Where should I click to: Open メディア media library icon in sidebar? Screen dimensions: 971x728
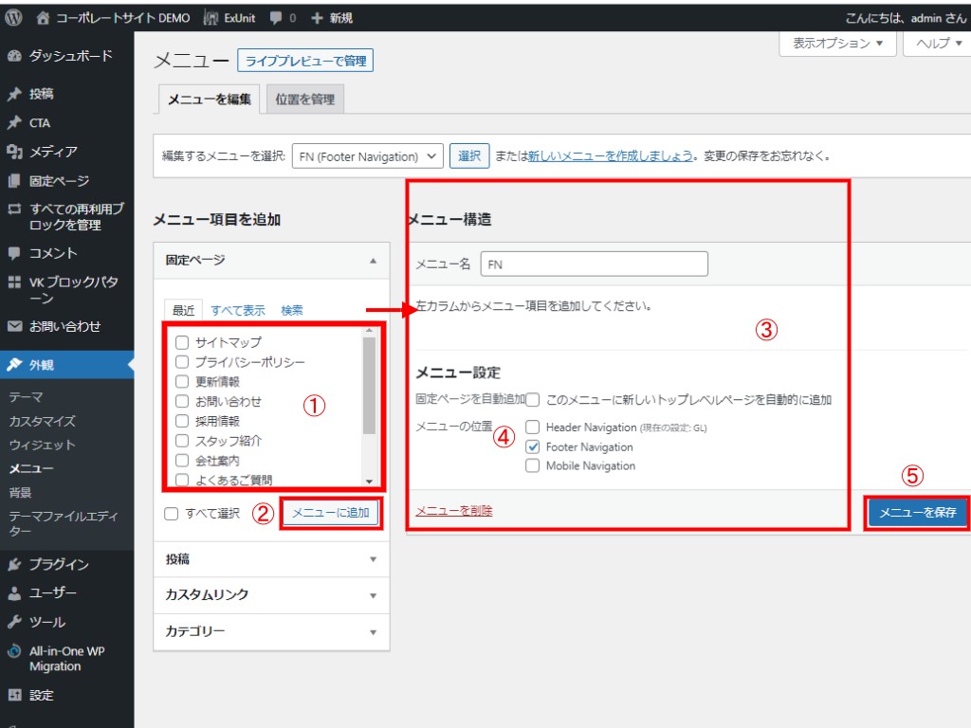click(x=14, y=152)
